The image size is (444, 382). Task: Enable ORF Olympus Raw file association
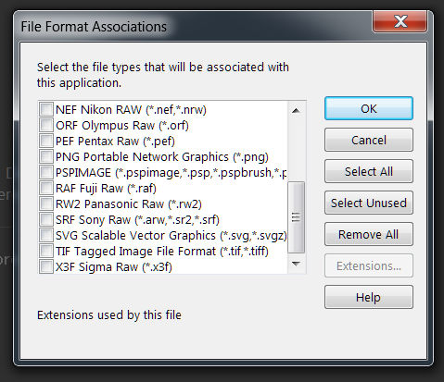tap(46, 125)
